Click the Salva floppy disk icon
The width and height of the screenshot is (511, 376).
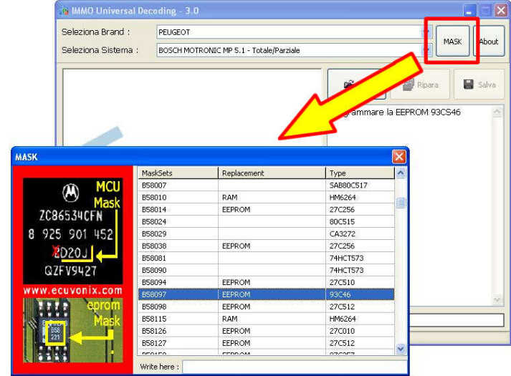point(468,85)
